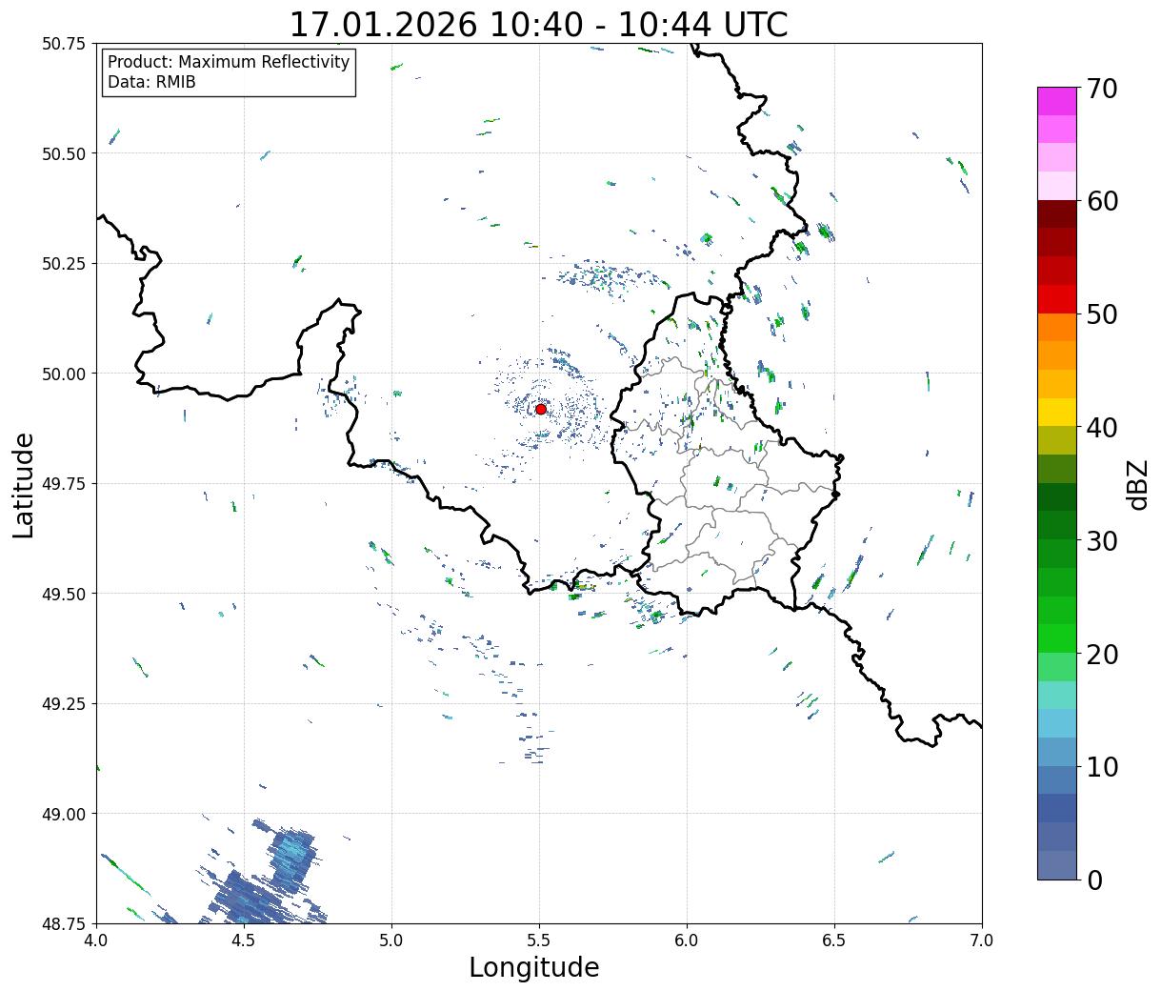The height and width of the screenshot is (991, 1161).
Task: Click the colorbar tick label 60
Action: pos(1101,201)
